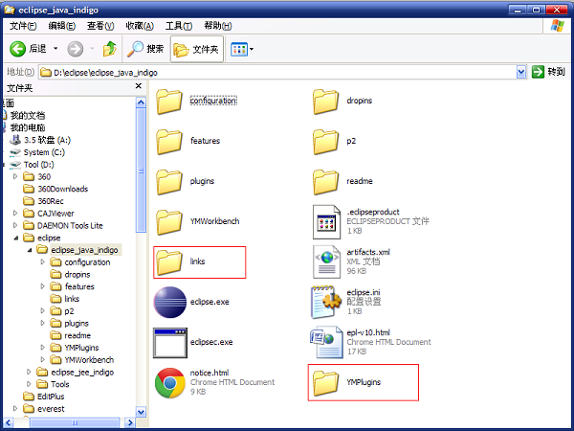This screenshot has height=431, width=574.
Task: Open the Views dropdown arrow
Action: pyautogui.click(x=252, y=49)
